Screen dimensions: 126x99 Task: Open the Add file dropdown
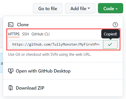80,8
